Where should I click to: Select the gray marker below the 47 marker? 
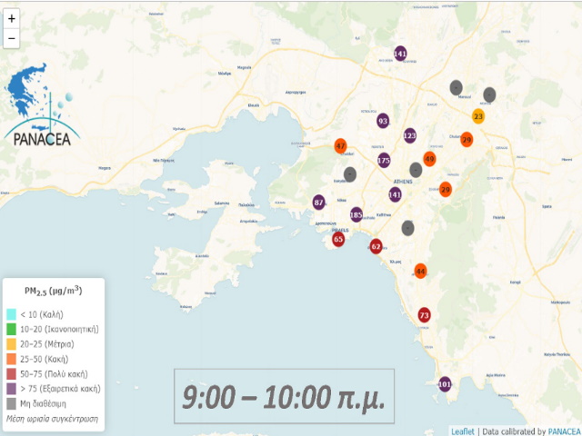coord(350,174)
